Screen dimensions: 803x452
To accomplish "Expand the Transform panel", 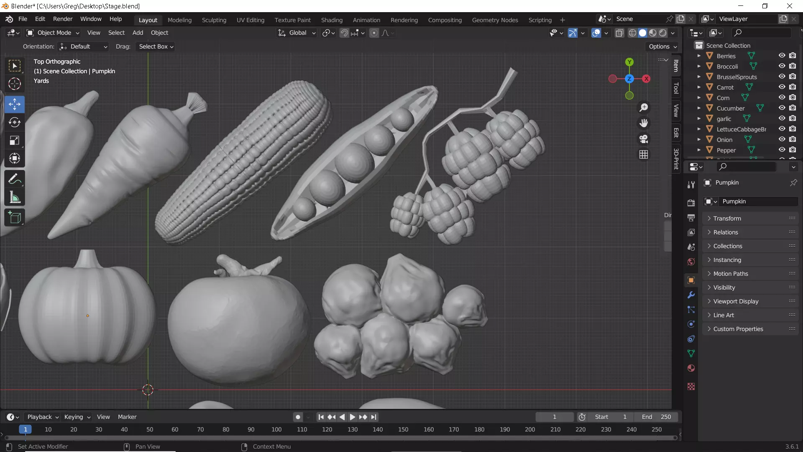I will pyautogui.click(x=727, y=218).
